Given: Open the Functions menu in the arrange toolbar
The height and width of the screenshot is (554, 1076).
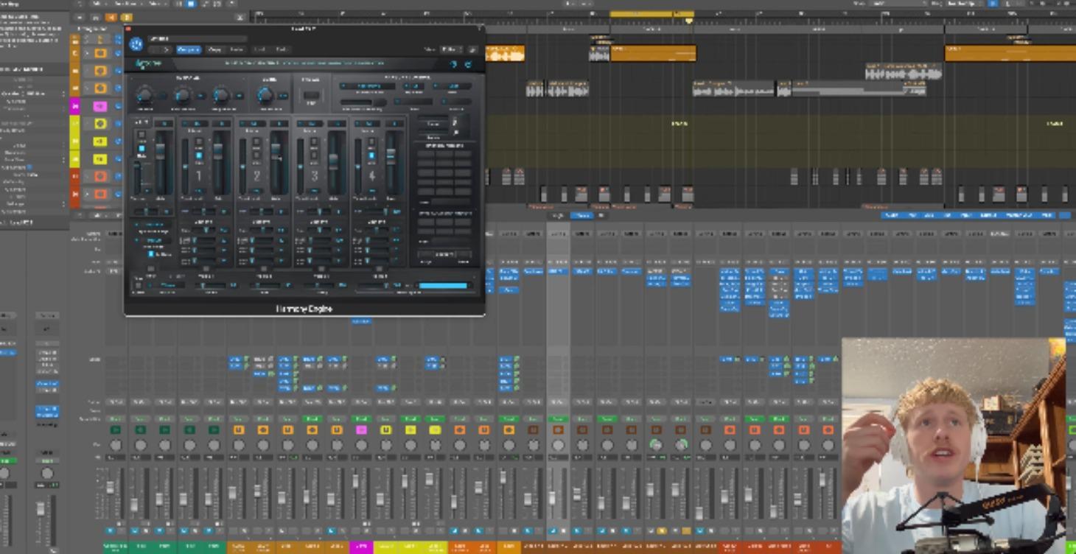Looking at the screenshot, I should pos(124,4).
